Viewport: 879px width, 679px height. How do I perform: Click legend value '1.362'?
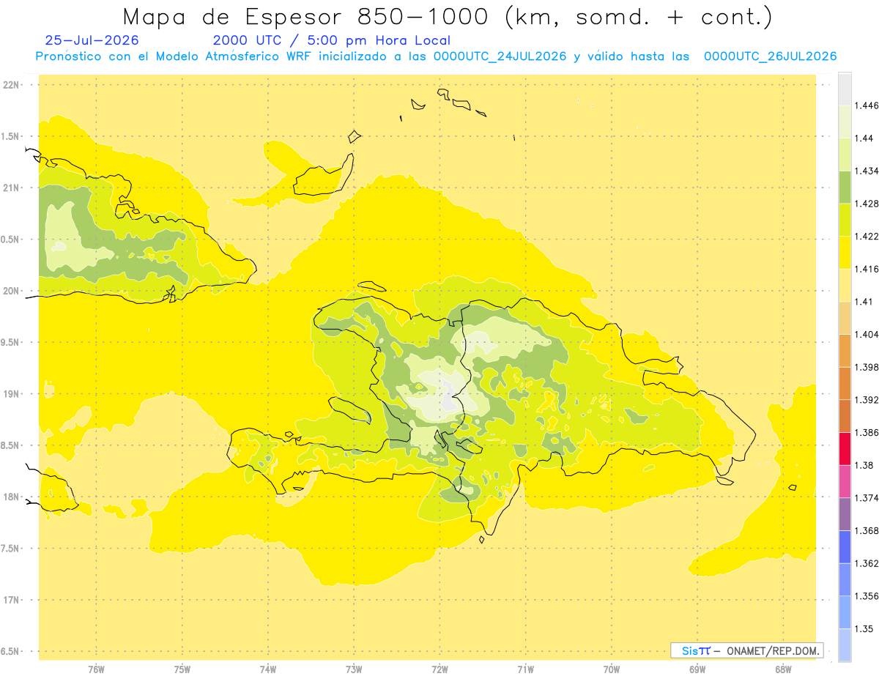coord(868,563)
